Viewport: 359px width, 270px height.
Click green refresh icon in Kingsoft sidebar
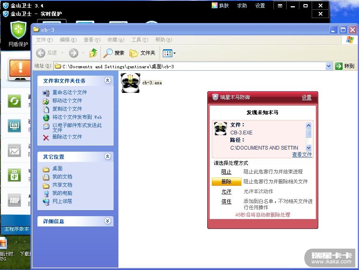[14, 101]
